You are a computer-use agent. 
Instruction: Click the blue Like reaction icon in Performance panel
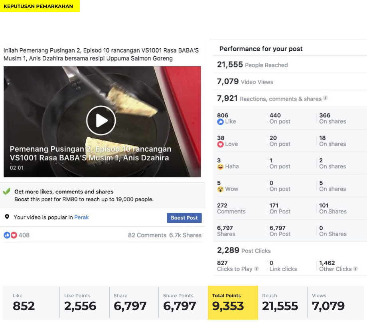(x=220, y=122)
